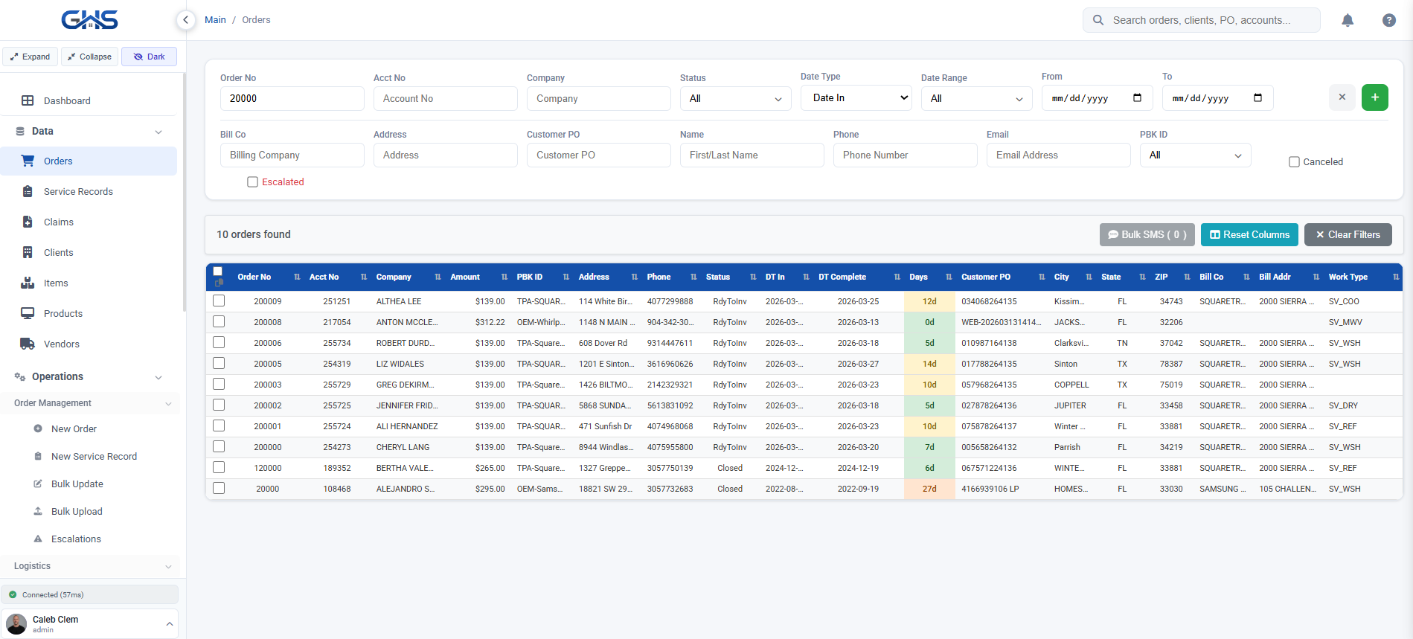Viewport: 1413px width, 639px height.
Task: Focus the global search field
Action: [x=1202, y=20]
